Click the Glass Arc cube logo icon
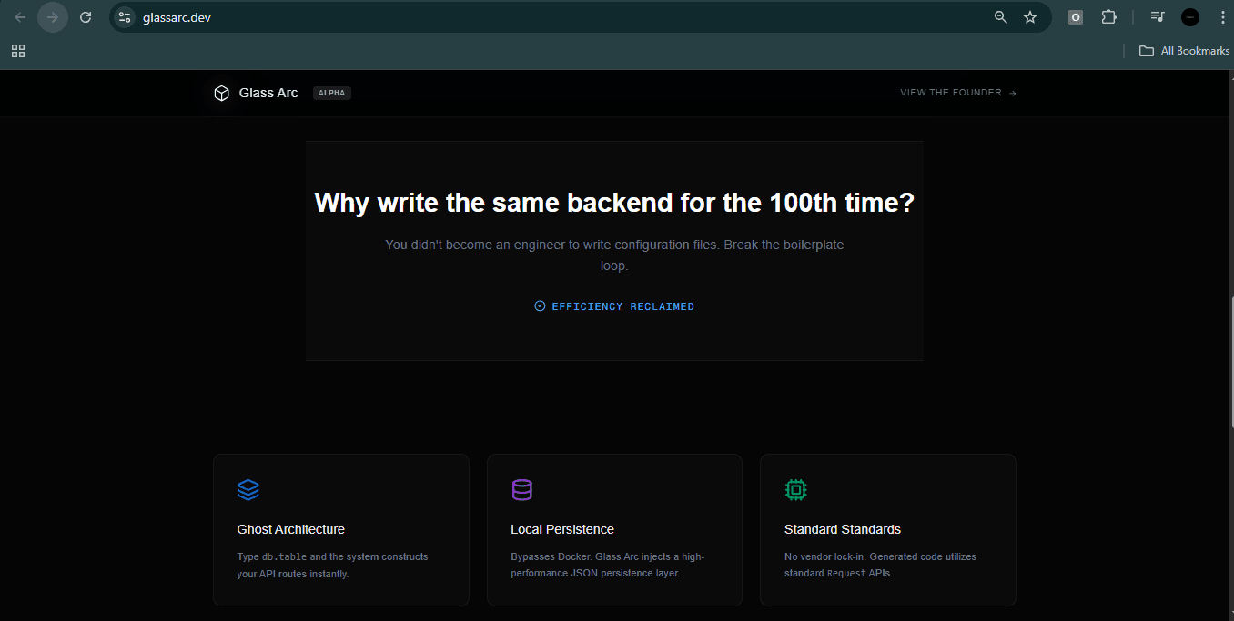This screenshot has width=1234, height=621. tap(221, 93)
